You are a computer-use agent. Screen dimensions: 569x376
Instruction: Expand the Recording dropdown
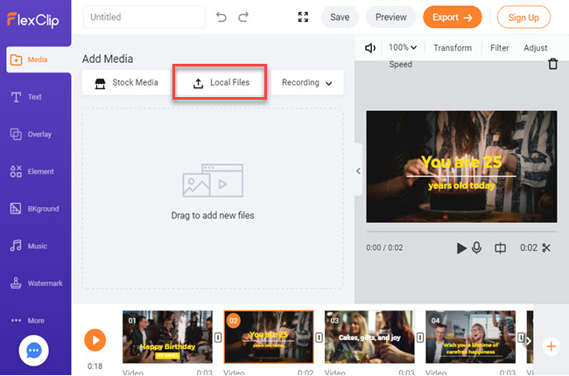click(306, 83)
